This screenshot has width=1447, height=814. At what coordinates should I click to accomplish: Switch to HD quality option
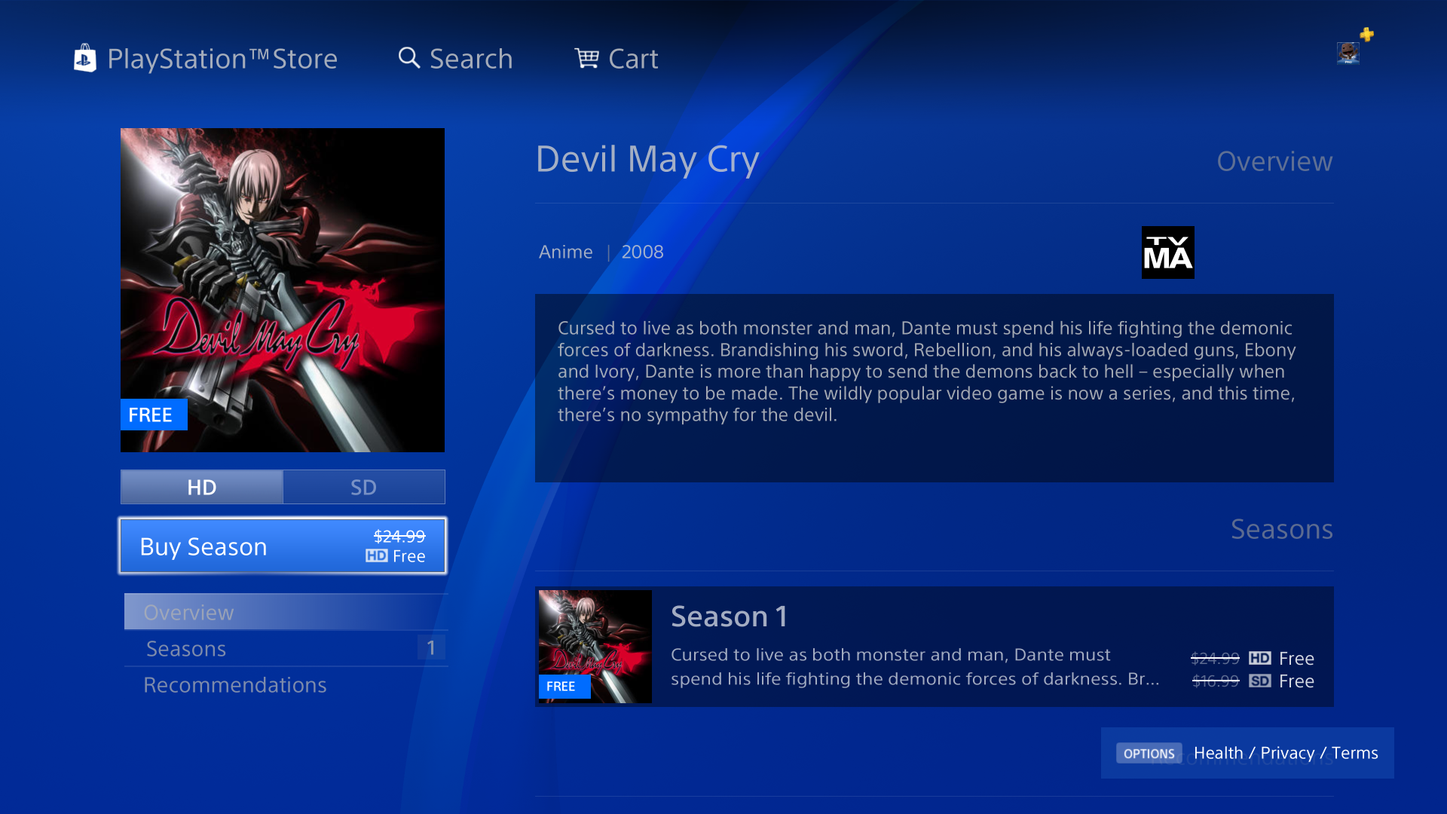[x=202, y=487]
